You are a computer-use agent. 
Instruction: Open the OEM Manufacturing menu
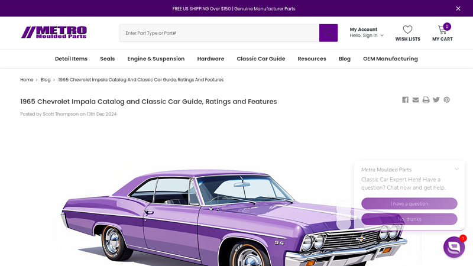(x=390, y=59)
